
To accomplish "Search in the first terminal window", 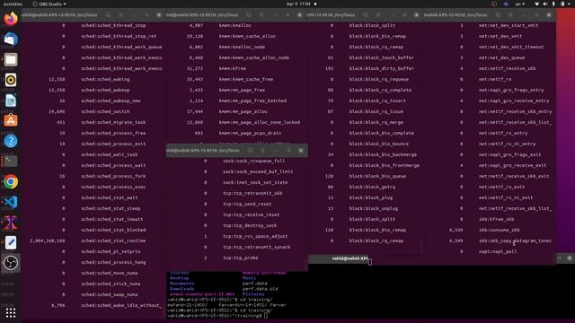I will pyautogui.click(x=108, y=15).
